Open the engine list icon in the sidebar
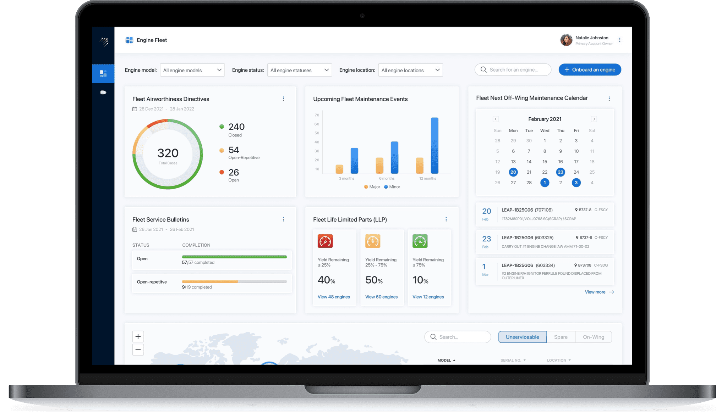Viewport: 727px width, 419px height. point(103,93)
